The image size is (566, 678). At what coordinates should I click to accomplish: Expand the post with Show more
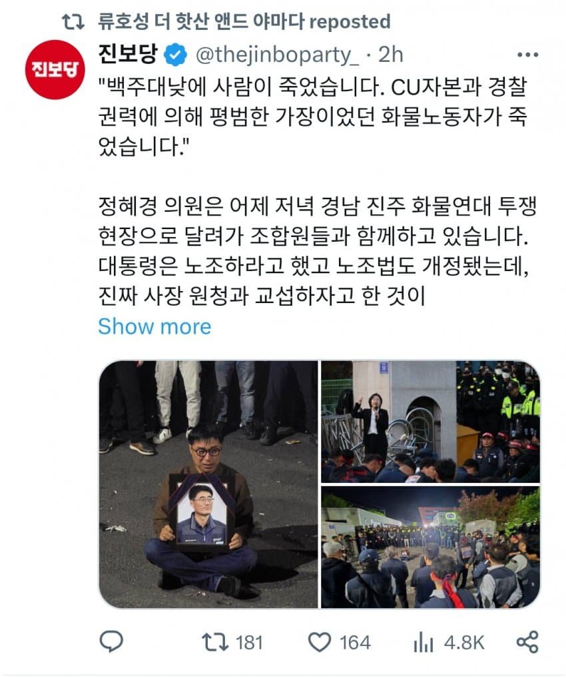coord(154,326)
